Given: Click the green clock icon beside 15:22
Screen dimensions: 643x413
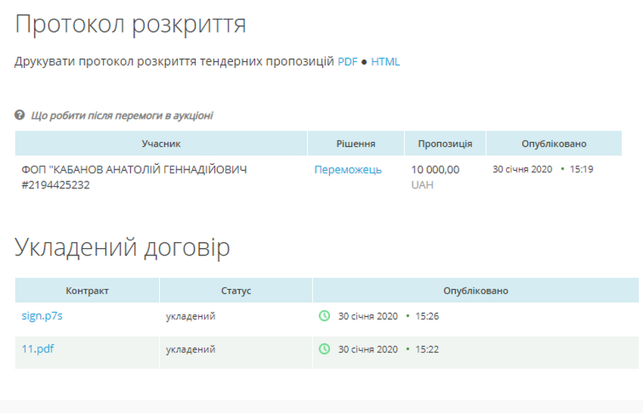Looking at the screenshot, I should 325,349.
